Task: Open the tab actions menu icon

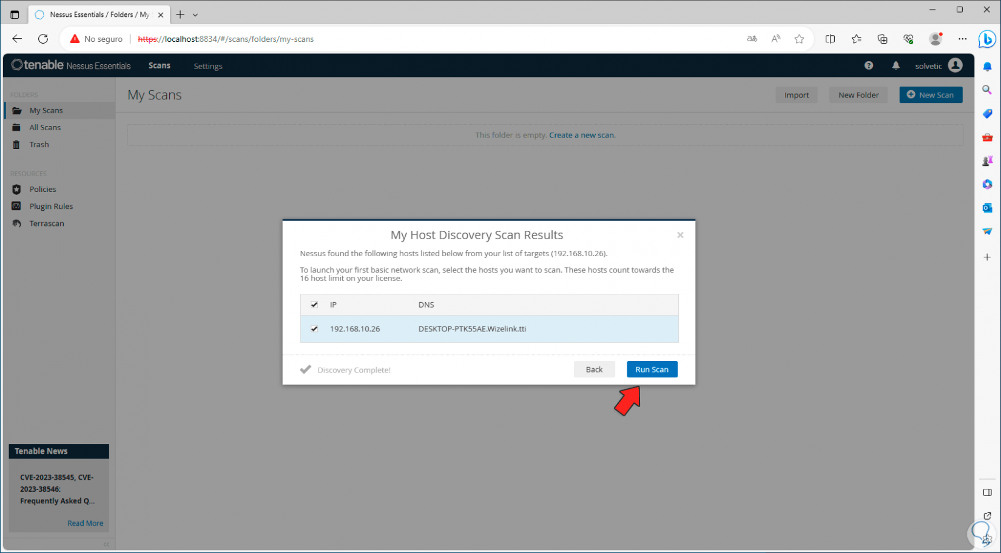Action: pyautogui.click(x=15, y=15)
